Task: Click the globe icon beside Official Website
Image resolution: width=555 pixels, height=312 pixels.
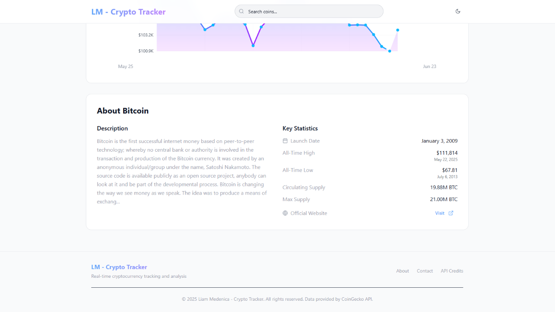Action: [285, 213]
